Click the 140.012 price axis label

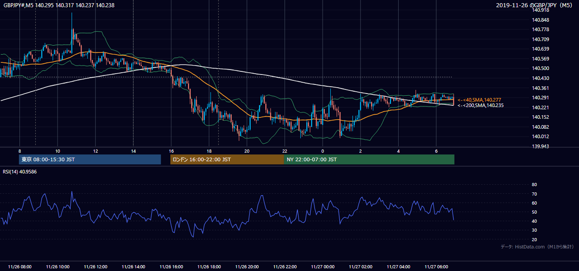(x=540, y=137)
